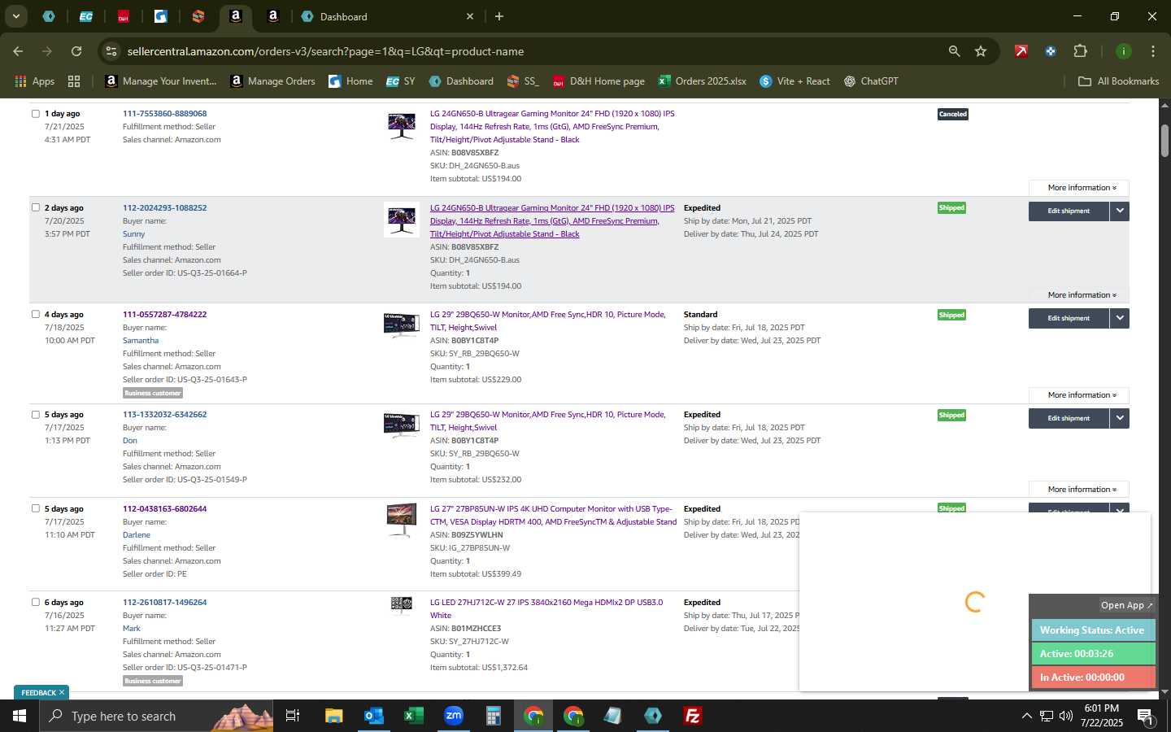Open Zoom from taskbar
1171x732 pixels.
click(453, 716)
